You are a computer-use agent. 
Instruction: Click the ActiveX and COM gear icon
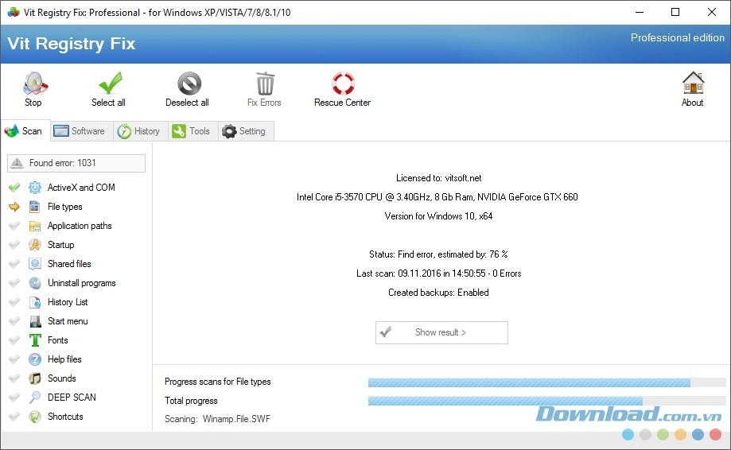click(35, 188)
